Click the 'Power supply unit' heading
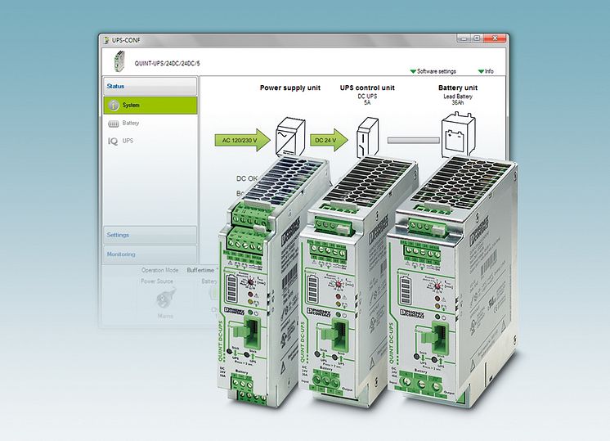 pyautogui.click(x=290, y=88)
